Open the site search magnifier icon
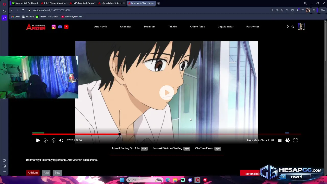This screenshot has height=184, width=327. point(293,27)
